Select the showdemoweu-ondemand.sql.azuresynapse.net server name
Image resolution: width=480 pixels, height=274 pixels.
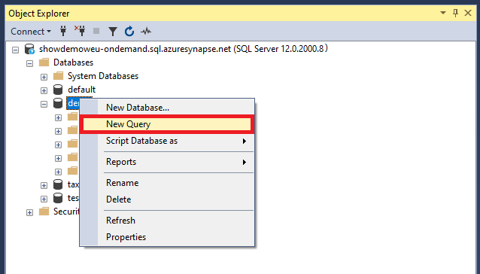[184, 49]
